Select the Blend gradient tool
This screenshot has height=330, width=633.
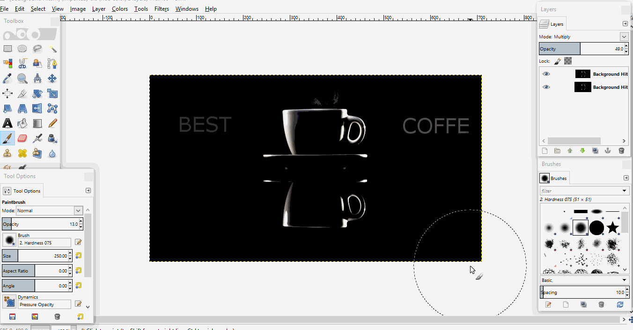point(37,123)
